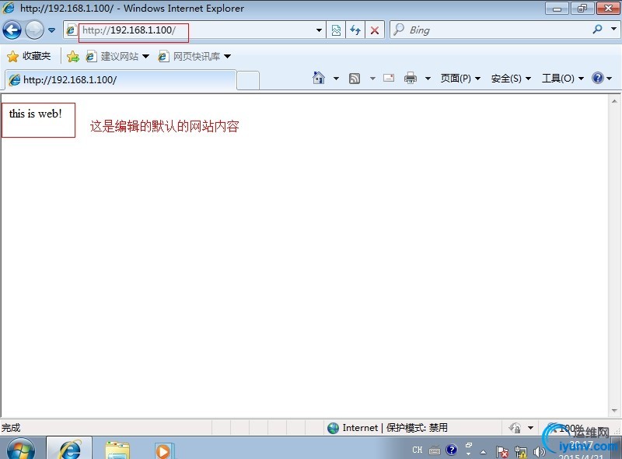
Task: Open search provider dropdown arrow
Action: pos(613,29)
